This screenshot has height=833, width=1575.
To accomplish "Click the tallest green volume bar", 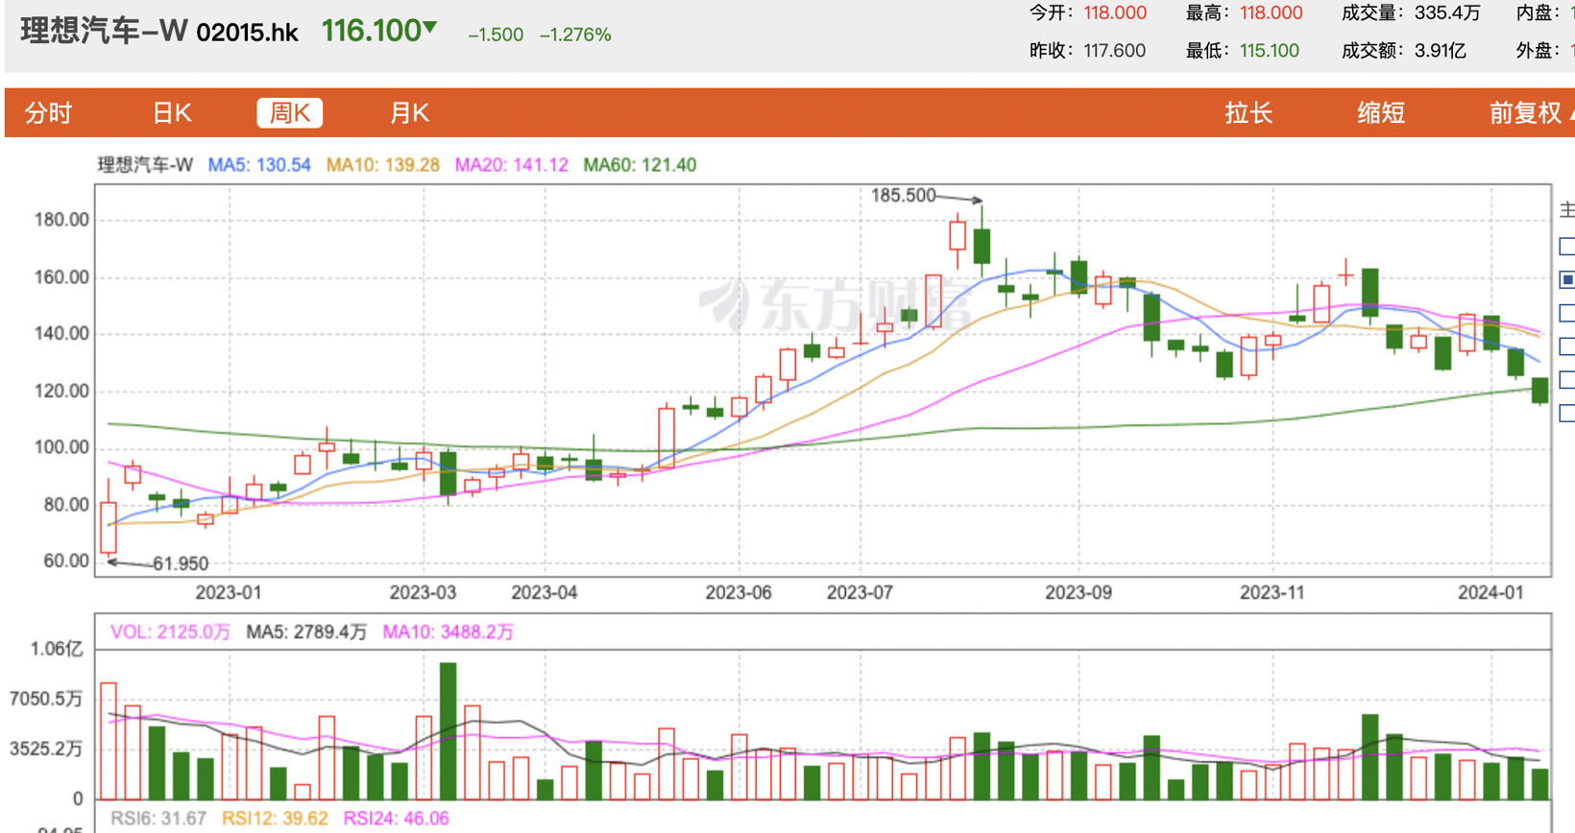I will 448,729.
